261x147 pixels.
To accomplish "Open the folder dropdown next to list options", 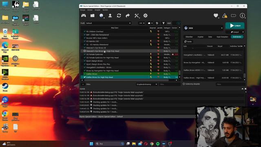I will [x=150, y=23].
